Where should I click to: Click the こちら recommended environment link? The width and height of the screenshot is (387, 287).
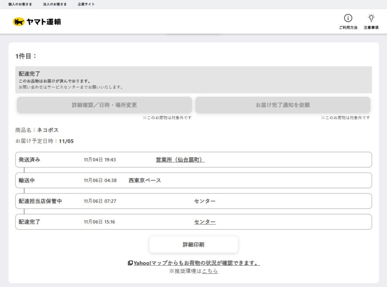tap(210, 271)
